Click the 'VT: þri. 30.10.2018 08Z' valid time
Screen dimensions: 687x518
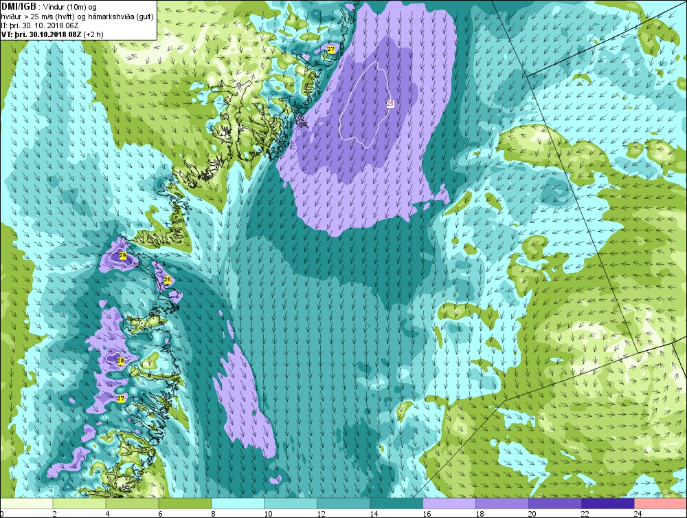(x=41, y=34)
